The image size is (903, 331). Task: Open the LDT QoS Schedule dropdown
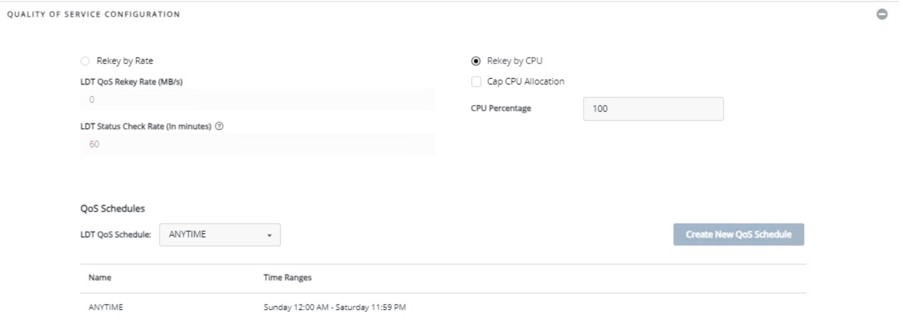[220, 235]
